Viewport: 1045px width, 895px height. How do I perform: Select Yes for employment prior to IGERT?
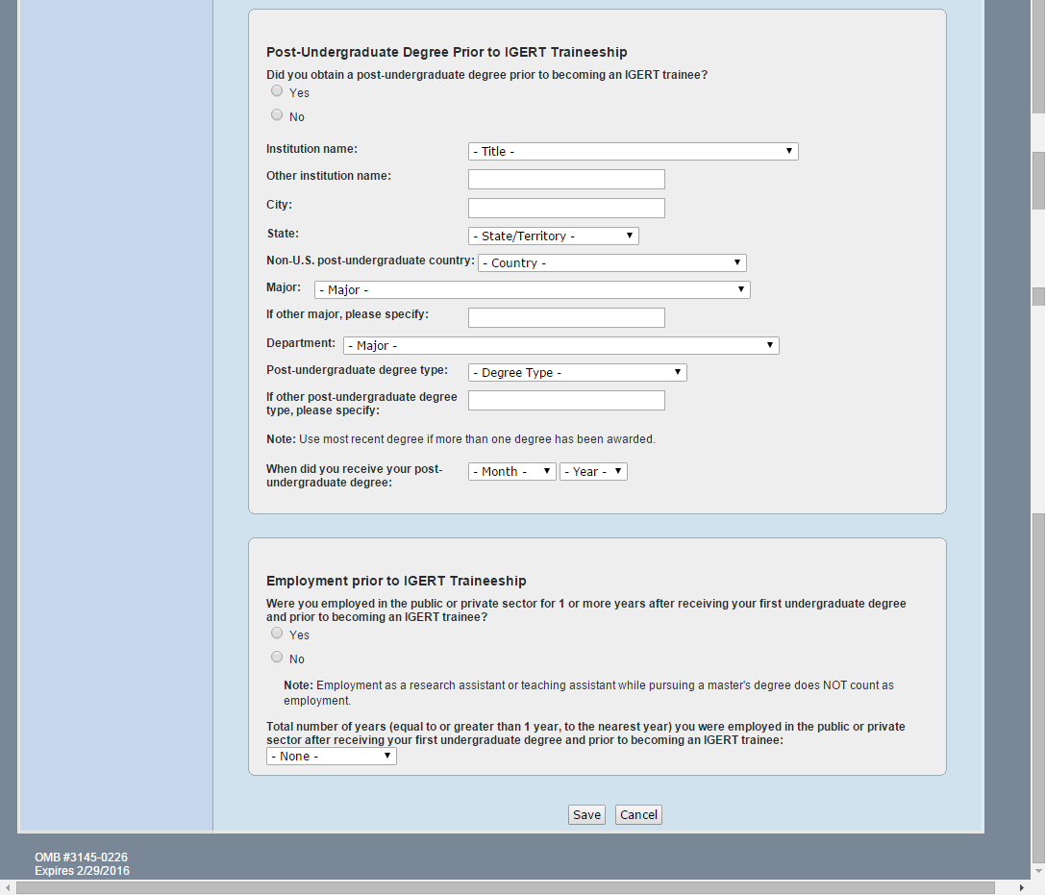point(277,634)
